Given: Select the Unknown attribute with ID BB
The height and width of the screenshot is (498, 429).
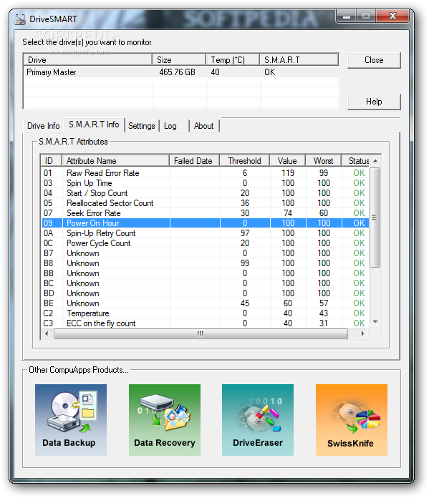Looking at the screenshot, I should click(205, 273).
